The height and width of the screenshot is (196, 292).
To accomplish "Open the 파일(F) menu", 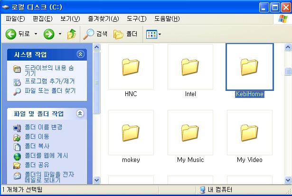I will pos(15,18).
